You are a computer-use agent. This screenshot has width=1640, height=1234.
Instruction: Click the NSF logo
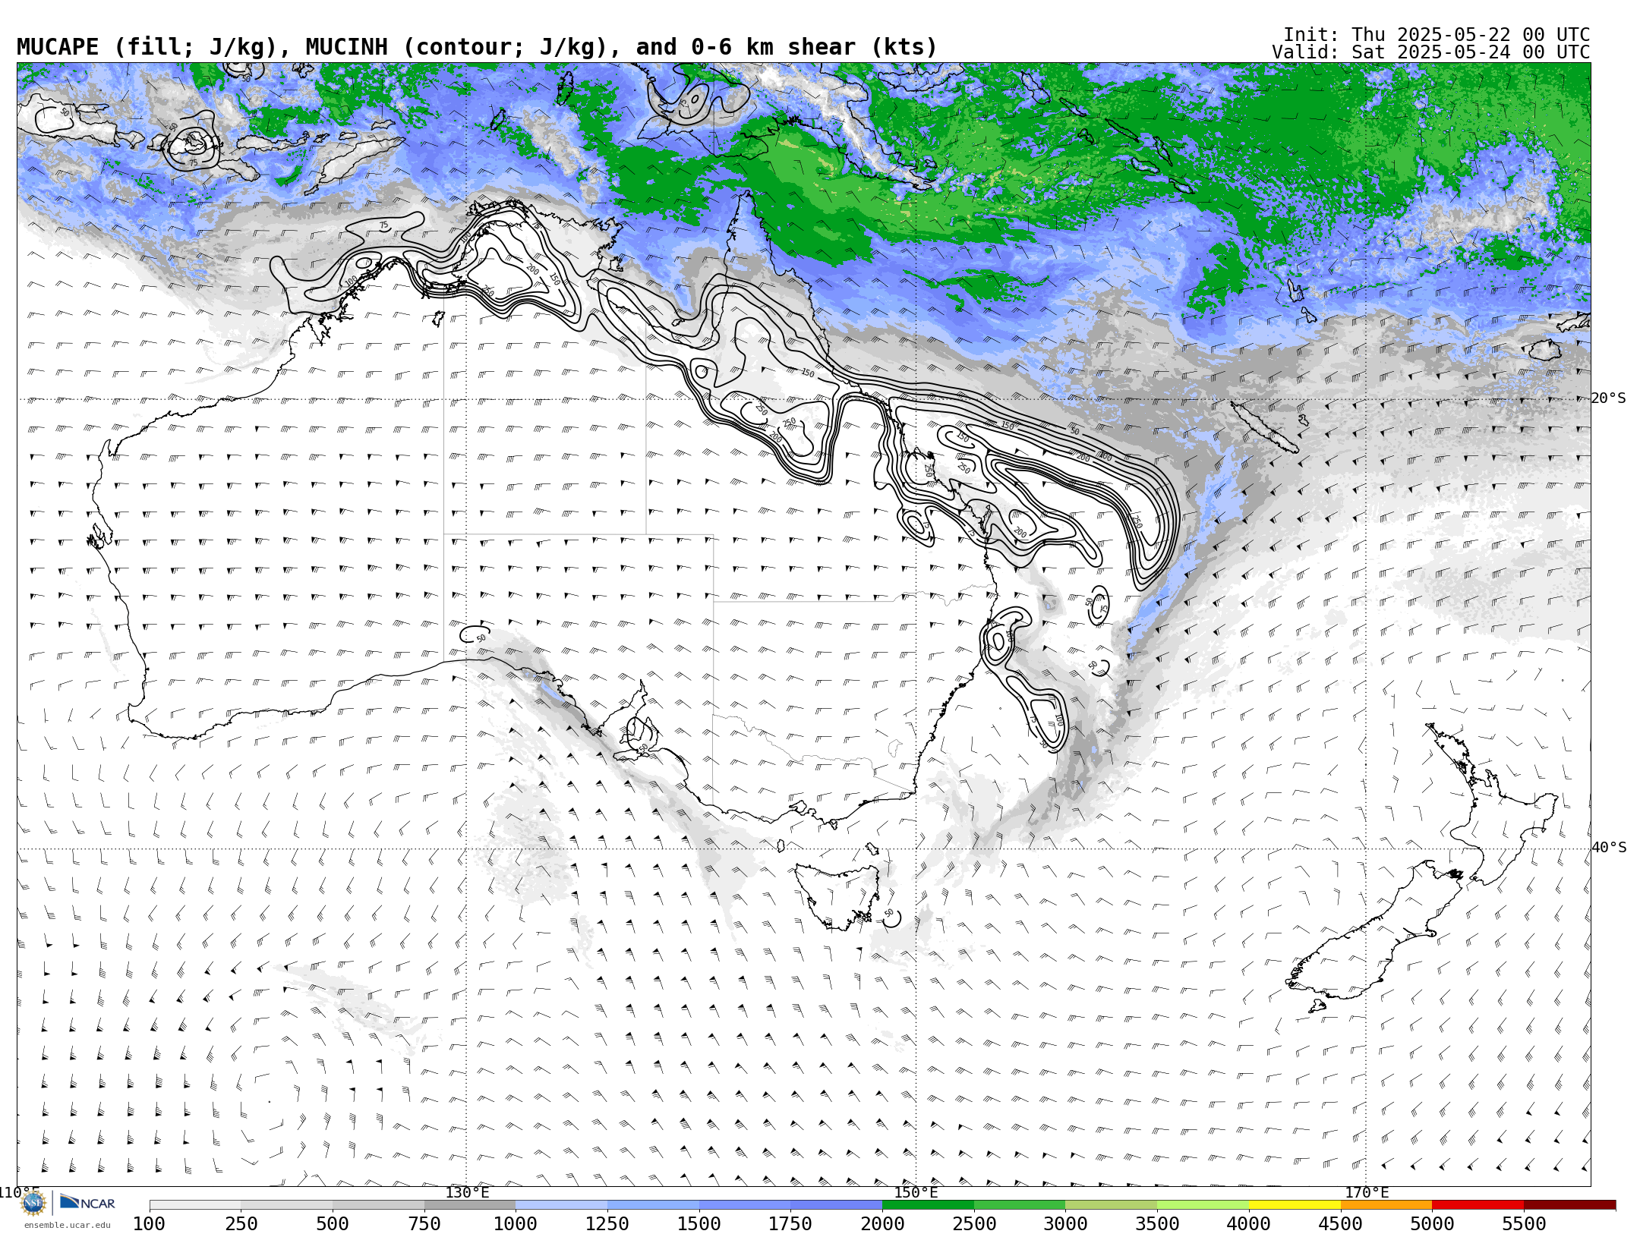33,1203
